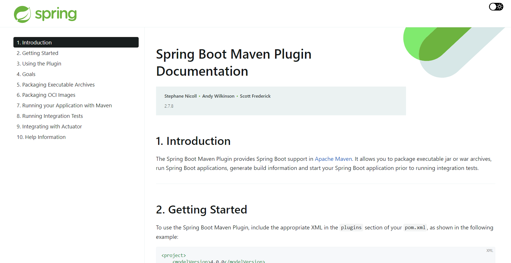The width and height of the screenshot is (511, 263).
Task: Toggle the dark/light theme switch
Action: pos(496,7)
